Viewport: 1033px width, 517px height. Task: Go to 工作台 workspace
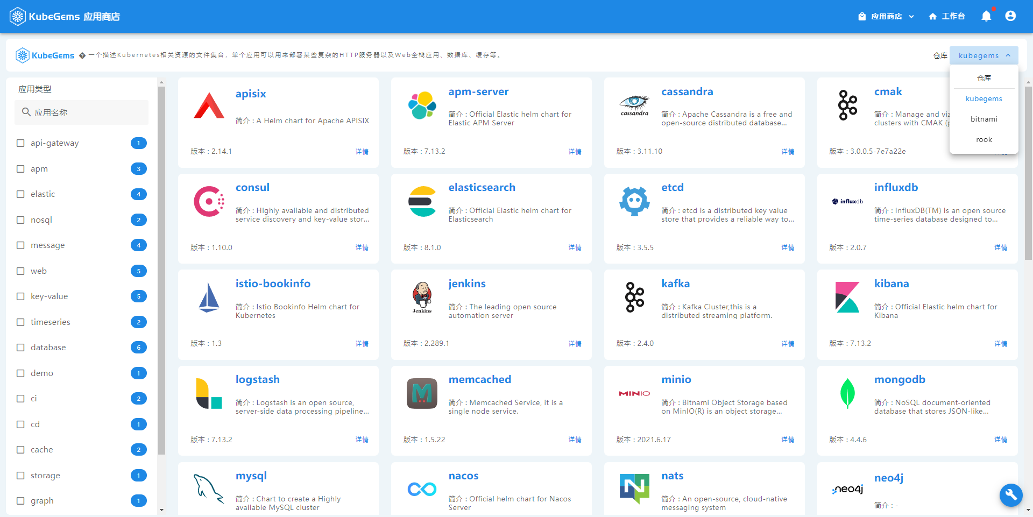[947, 17]
